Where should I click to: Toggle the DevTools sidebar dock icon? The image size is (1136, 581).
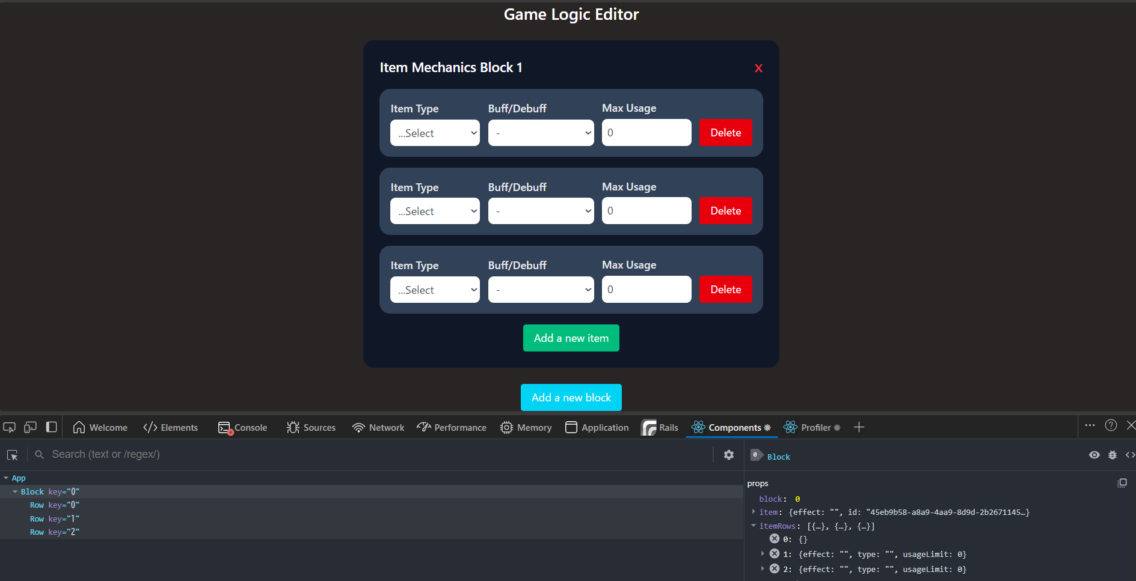pyautogui.click(x=52, y=427)
